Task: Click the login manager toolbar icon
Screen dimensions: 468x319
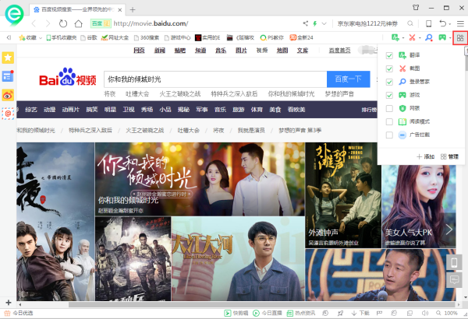Action: point(429,37)
